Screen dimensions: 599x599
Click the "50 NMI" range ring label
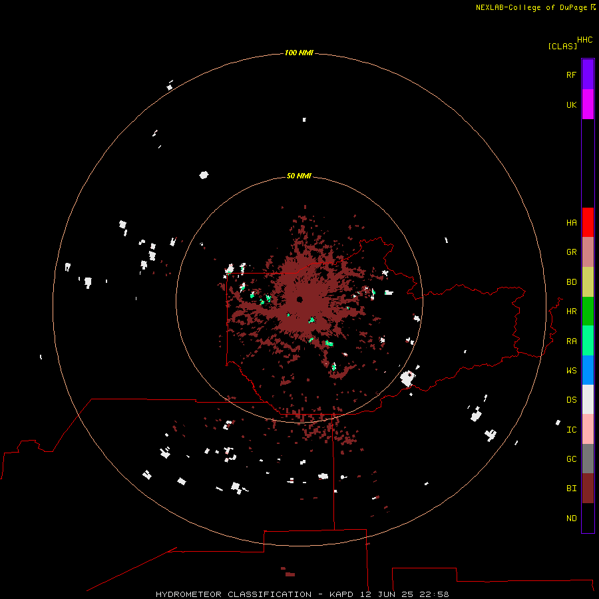click(299, 176)
